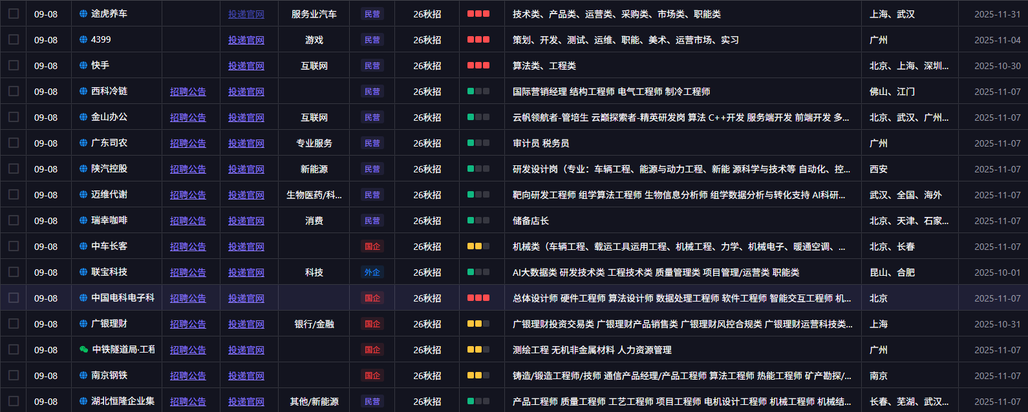Screen dimensions: 1028x412
Task: Open the 招聘公告 link for 南京钢铁
Action: tap(188, 376)
